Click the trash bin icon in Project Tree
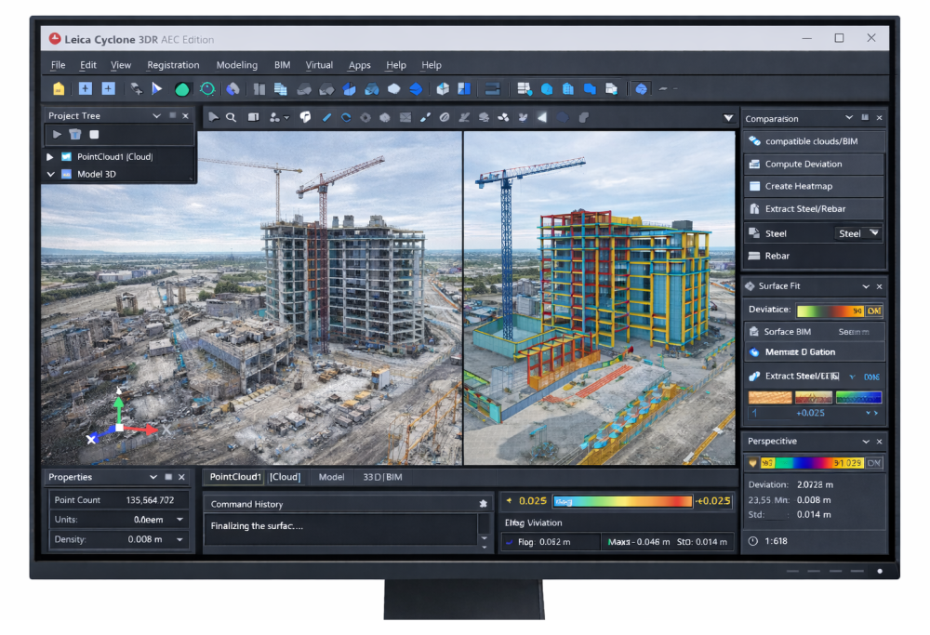Viewport: 930px width, 635px height. 75,135
